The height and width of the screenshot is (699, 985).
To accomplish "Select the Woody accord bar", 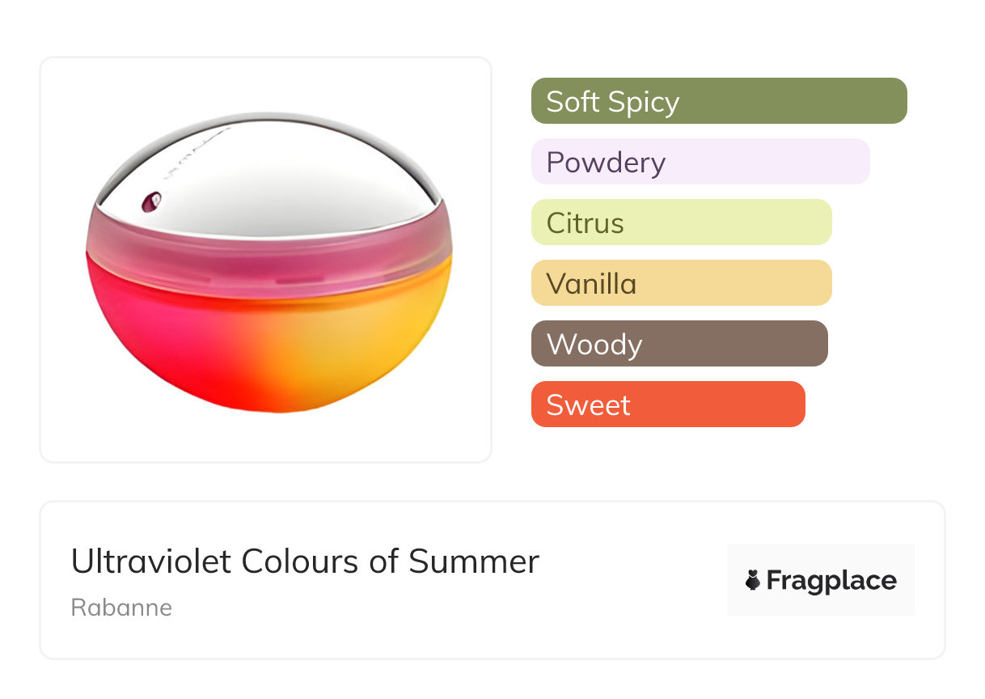I will pos(679,344).
